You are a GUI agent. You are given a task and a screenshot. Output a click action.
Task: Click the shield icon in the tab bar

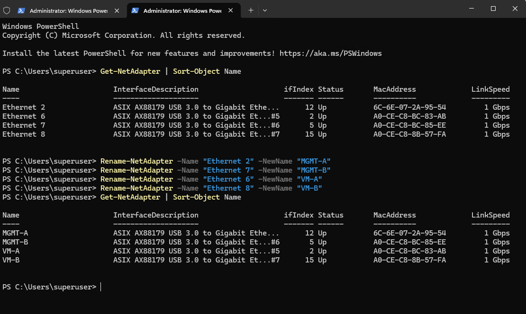click(6, 10)
